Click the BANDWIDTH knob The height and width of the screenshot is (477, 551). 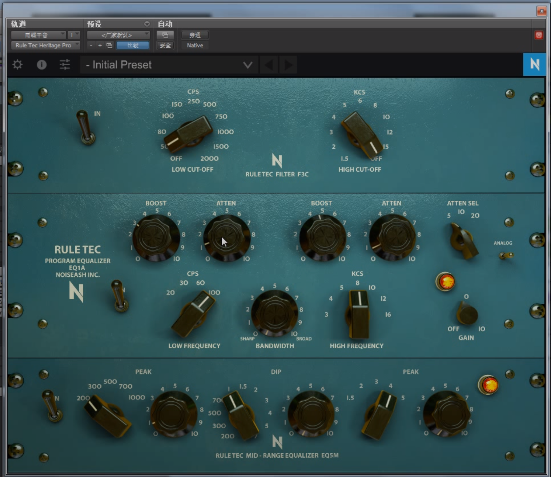(x=274, y=312)
